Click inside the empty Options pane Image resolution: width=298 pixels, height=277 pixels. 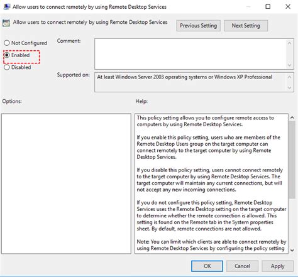point(66,184)
